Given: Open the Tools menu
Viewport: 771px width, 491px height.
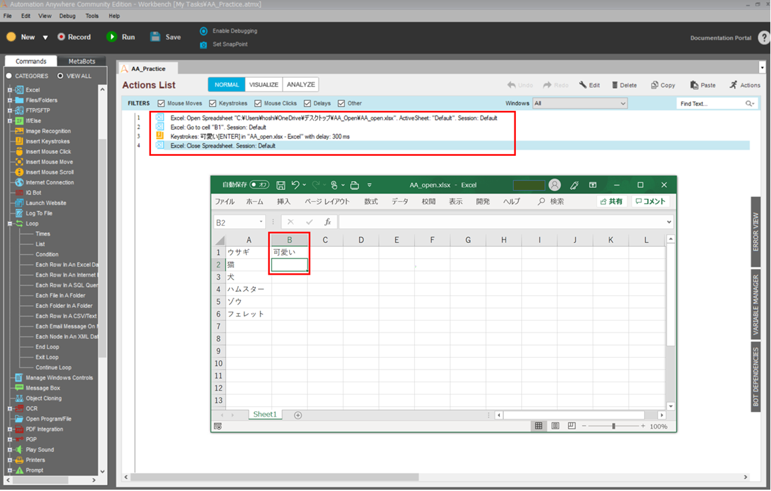Looking at the screenshot, I should click(x=92, y=16).
